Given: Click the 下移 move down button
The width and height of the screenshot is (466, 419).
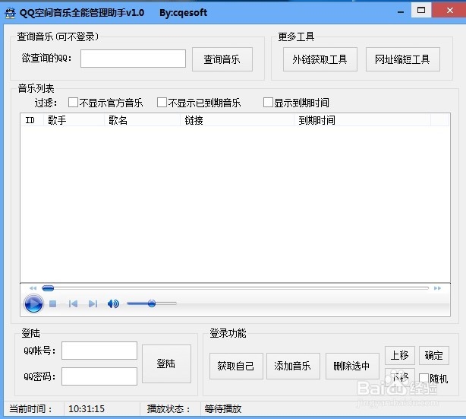Looking at the screenshot, I should 399,377.
